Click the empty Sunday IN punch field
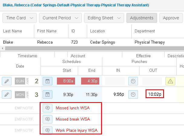184x136 pixels. click(115, 81)
